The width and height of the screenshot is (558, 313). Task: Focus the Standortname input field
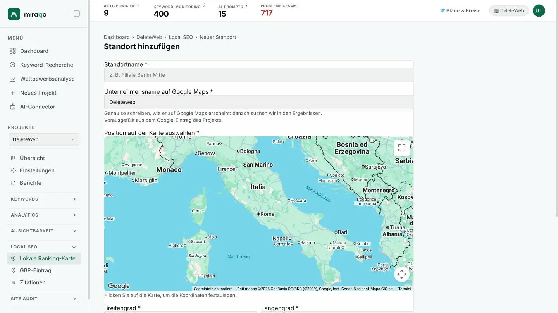[259, 75]
